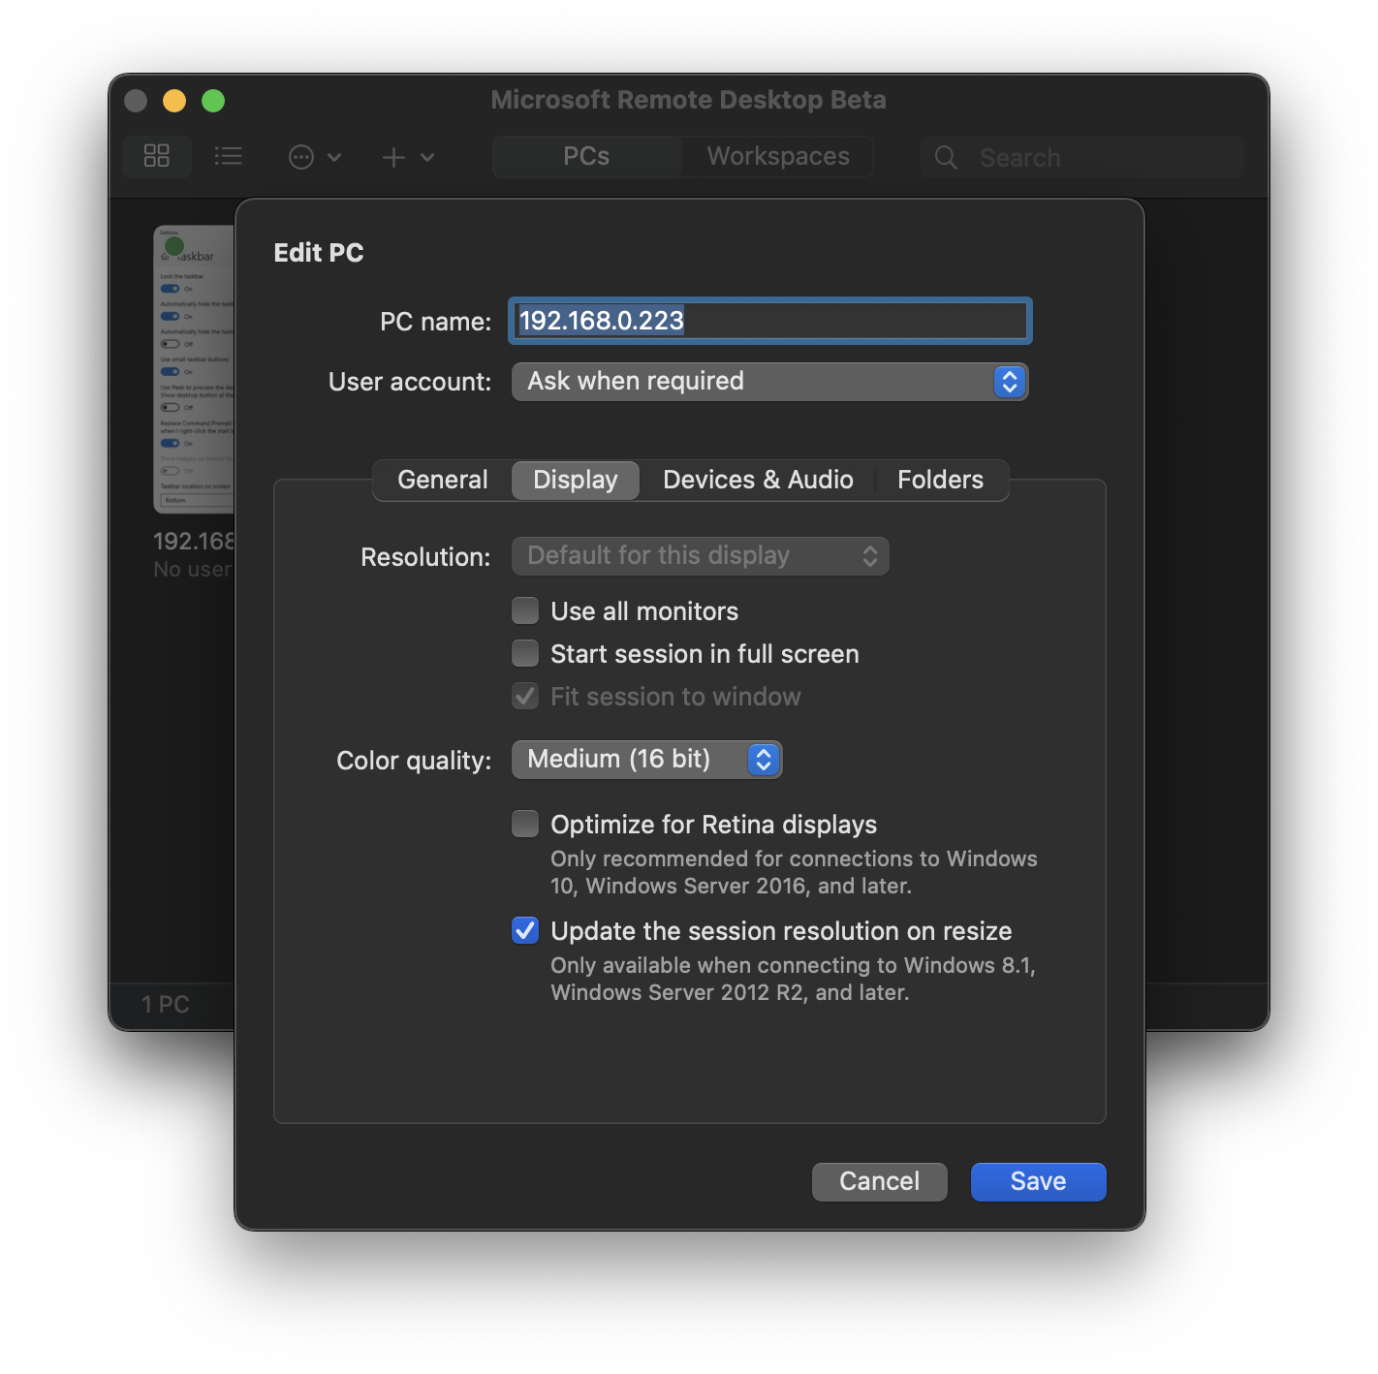Viewport: 1378px width, 1374px height.
Task: Click the magnifier search icon
Action: 946,157
